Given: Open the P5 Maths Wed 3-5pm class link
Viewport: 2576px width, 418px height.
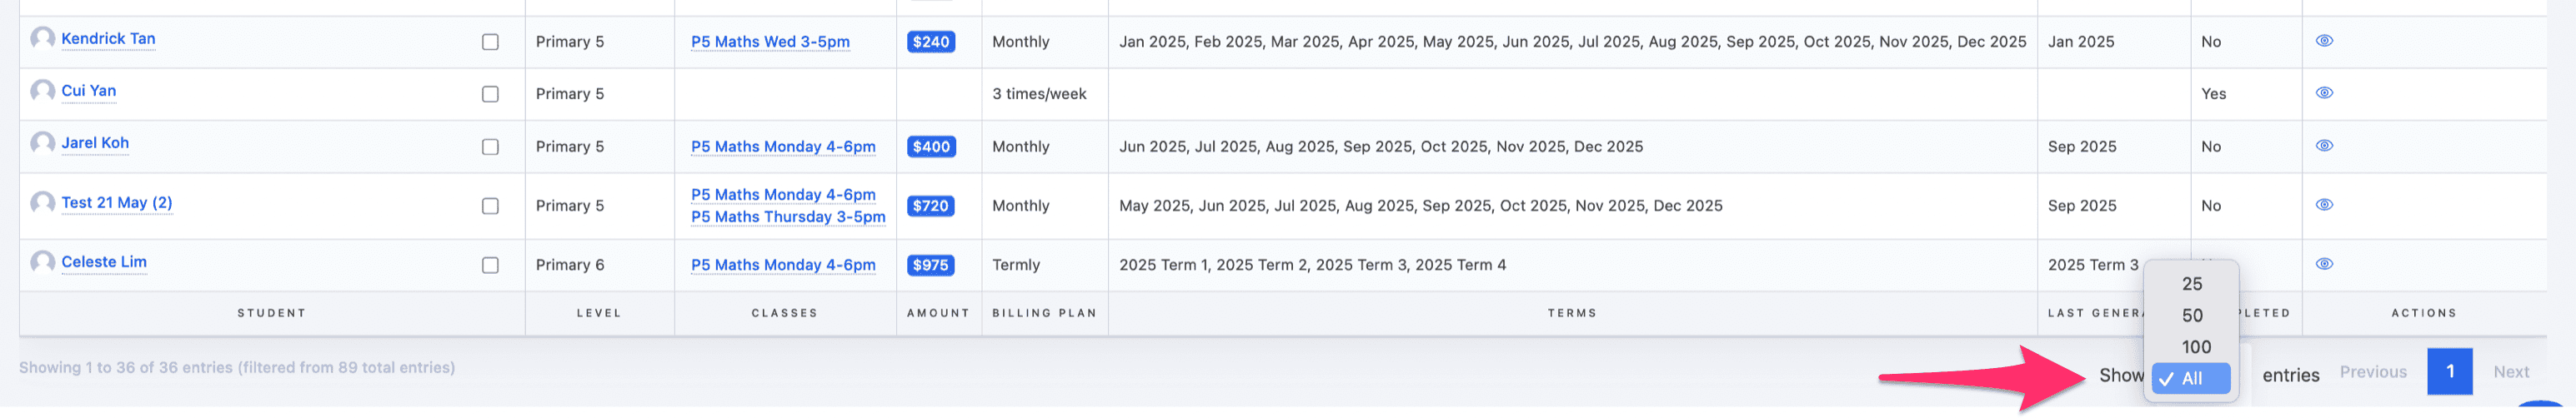Looking at the screenshot, I should (x=770, y=42).
